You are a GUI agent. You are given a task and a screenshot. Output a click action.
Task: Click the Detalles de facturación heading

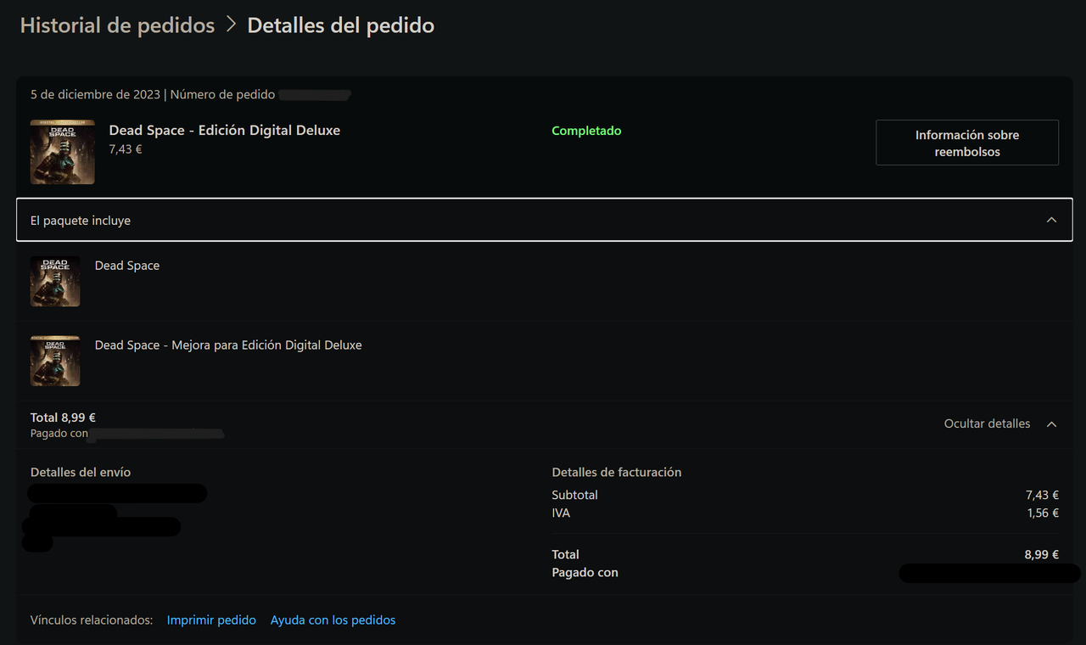617,472
